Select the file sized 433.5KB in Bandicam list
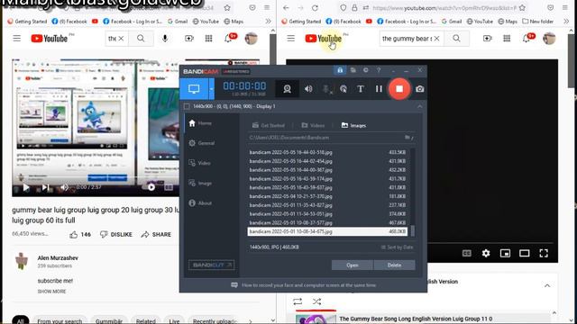 pyautogui.click(x=327, y=152)
